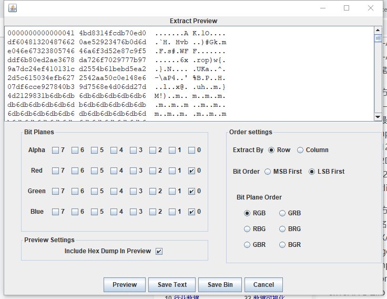Tick Alpha bit plane 4

click(x=114, y=150)
